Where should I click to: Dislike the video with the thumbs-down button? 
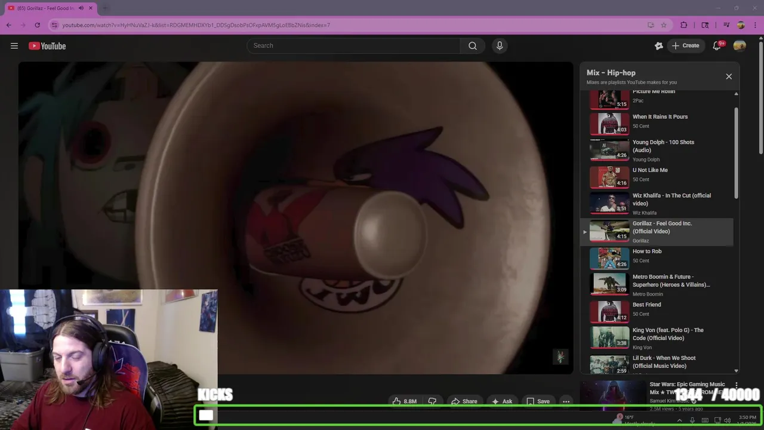click(433, 401)
